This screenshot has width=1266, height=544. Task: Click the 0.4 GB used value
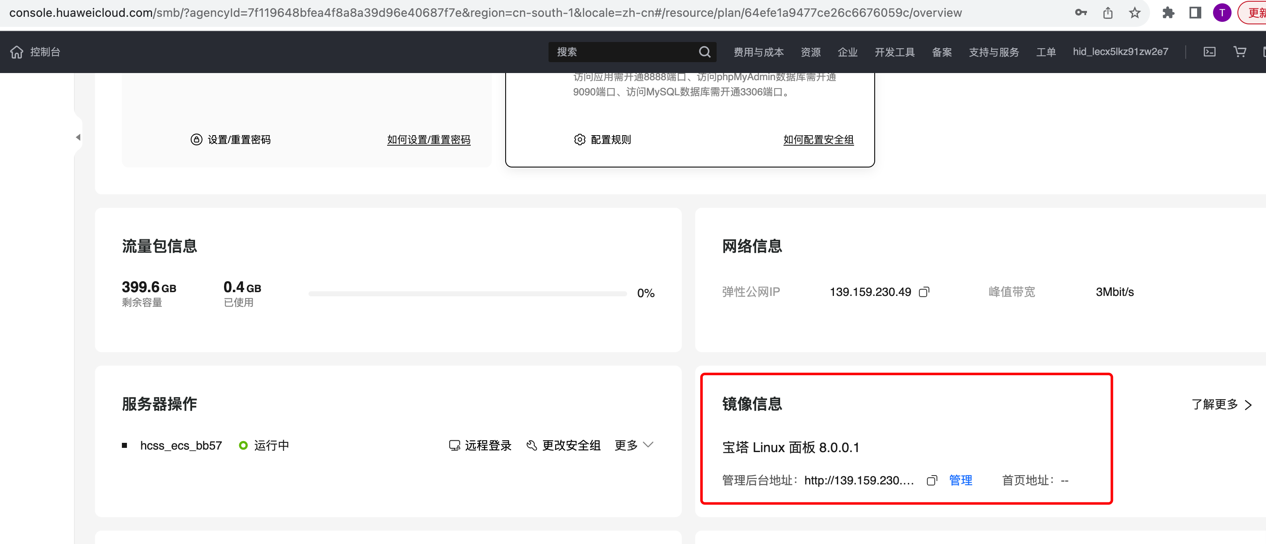[242, 287]
